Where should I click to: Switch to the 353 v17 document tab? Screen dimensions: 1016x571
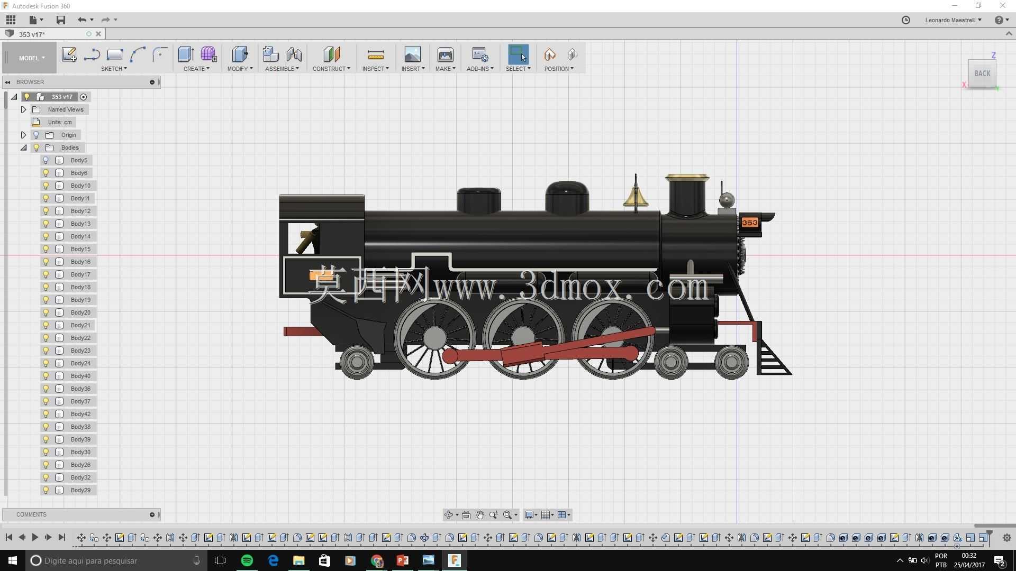coord(53,34)
